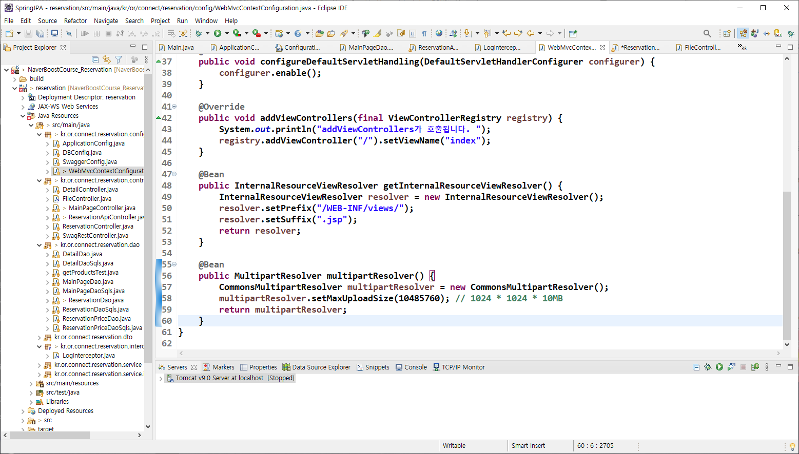Click the Debug bug icon in toolbar
Image resolution: width=799 pixels, height=454 pixels.
[x=198, y=33]
